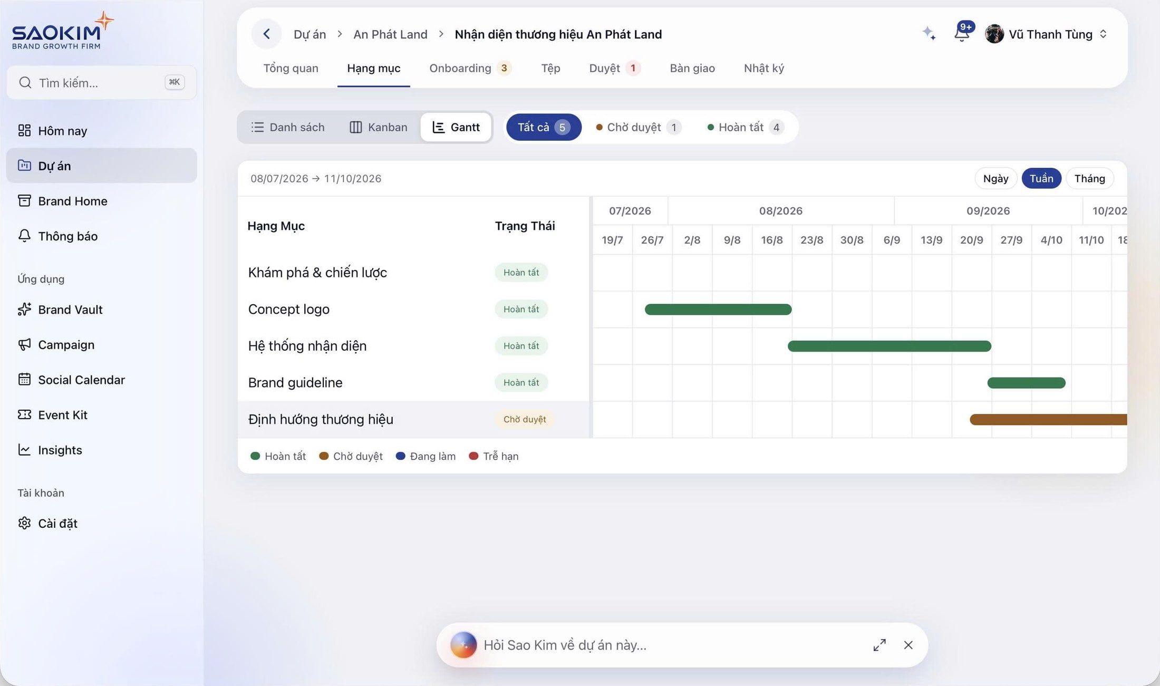Click the back arrow button
Screen dimensions: 1160x686
(267, 34)
